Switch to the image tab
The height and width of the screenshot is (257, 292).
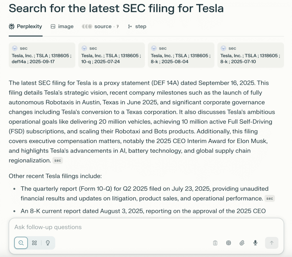point(62,27)
